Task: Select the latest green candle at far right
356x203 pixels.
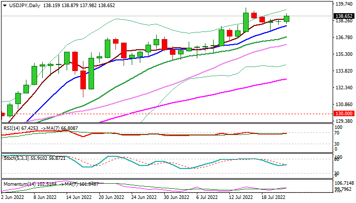Action: pos(287,18)
